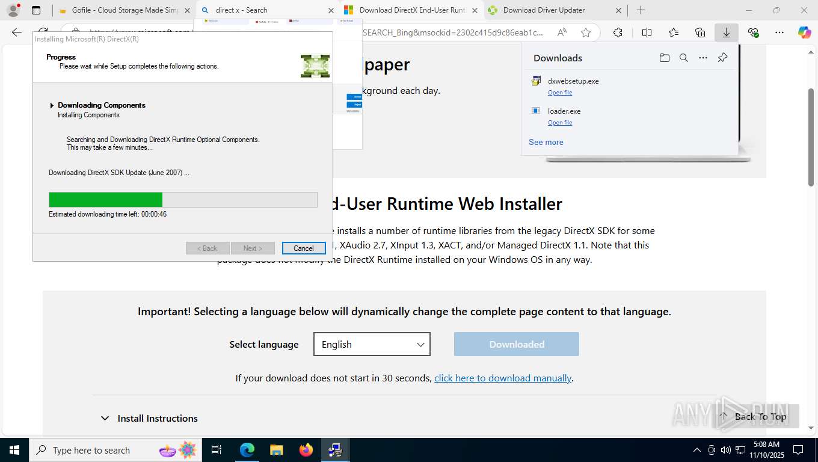The image size is (818, 462).
Task: Open the tab actions menu icon
Action: click(x=36, y=10)
